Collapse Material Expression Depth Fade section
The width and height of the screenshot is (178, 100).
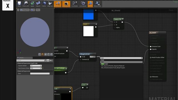coord(17,63)
